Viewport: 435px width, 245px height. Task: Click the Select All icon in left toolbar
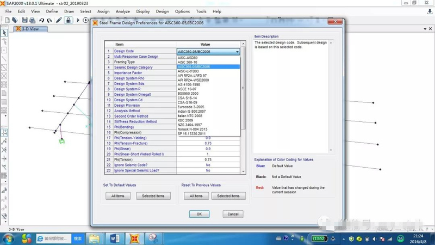(4, 191)
